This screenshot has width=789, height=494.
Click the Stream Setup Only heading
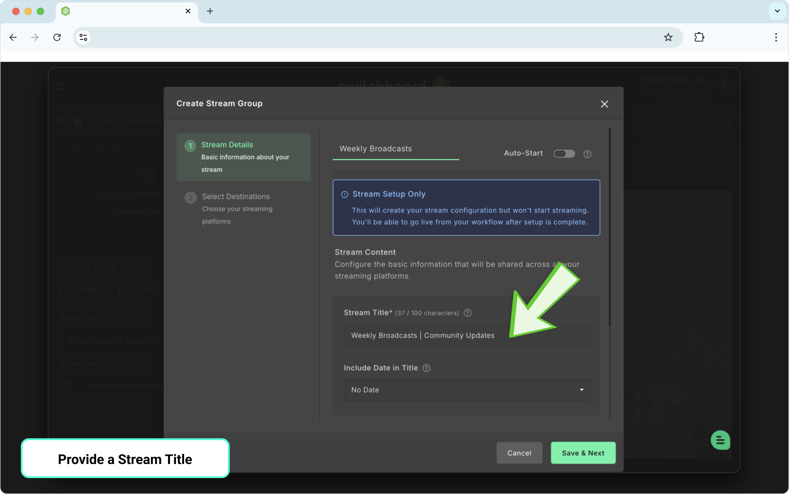[389, 194]
